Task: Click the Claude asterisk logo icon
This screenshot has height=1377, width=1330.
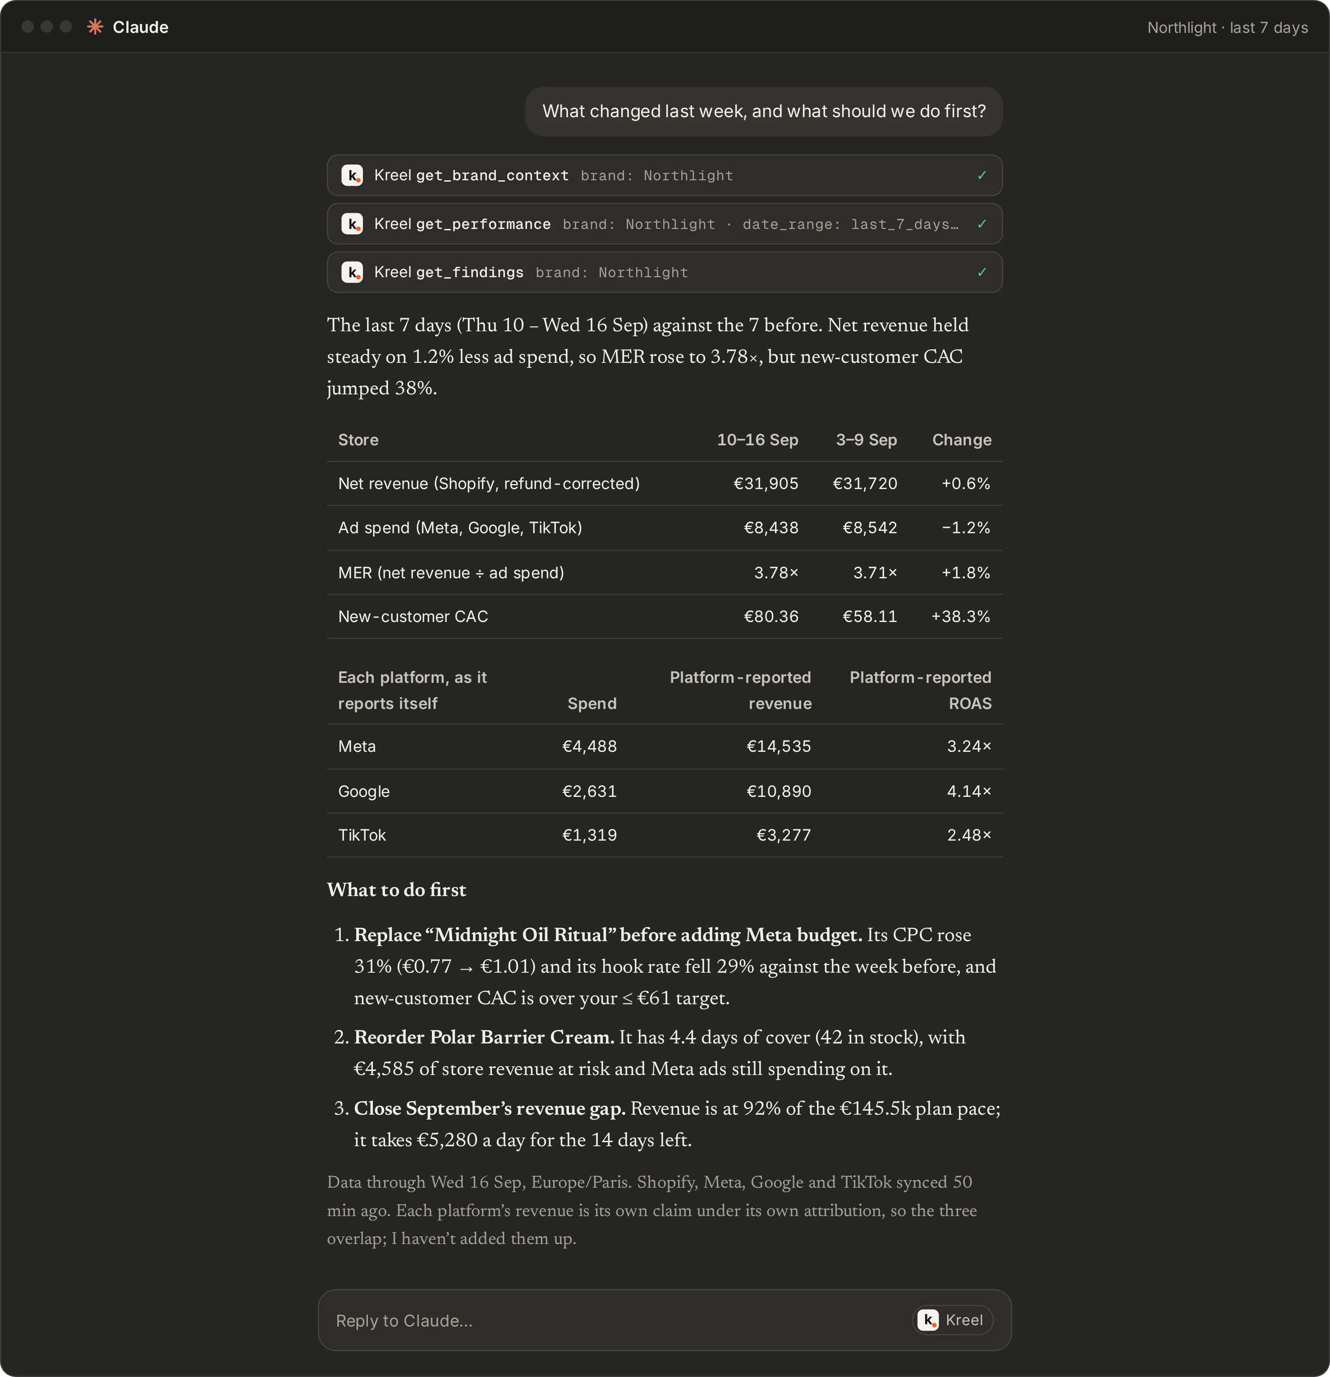Action: coord(95,27)
